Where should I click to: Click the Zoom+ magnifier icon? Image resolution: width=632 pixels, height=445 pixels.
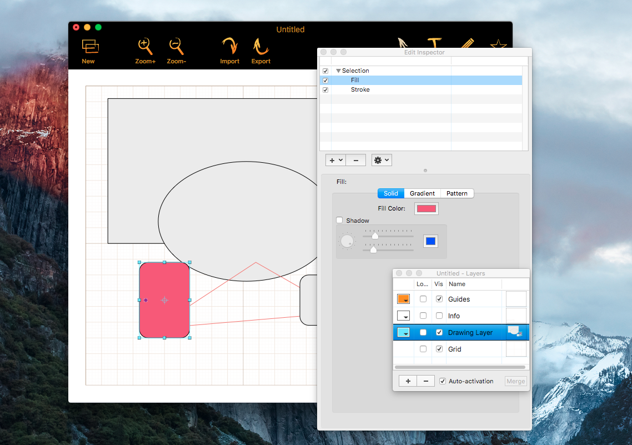(x=145, y=47)
